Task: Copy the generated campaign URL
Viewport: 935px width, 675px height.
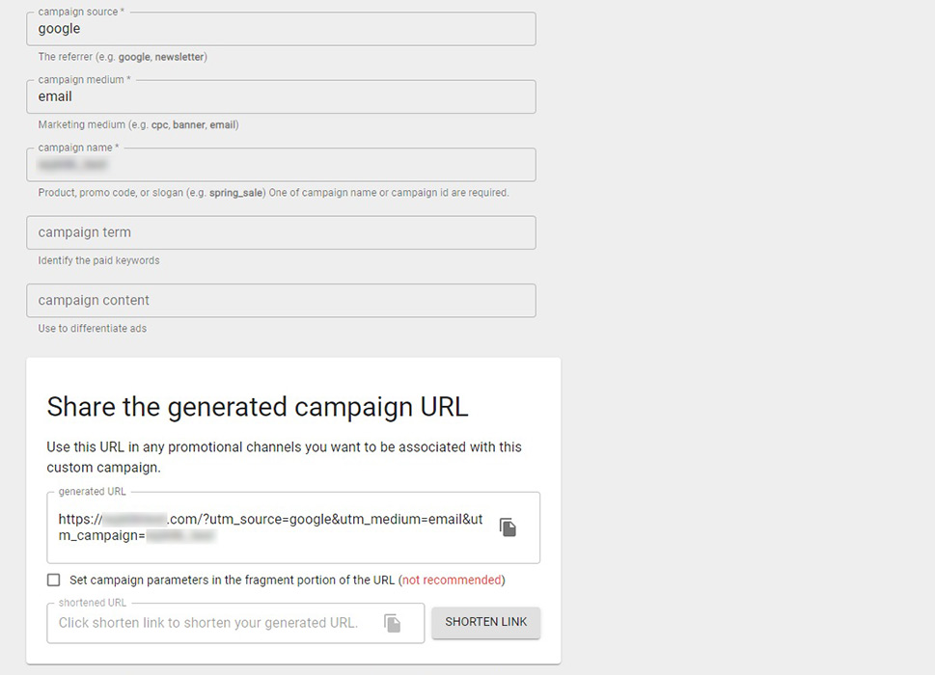Action: (x=508, y=527)
